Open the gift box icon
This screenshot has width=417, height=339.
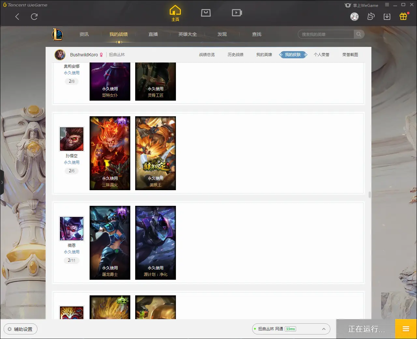click(403, 16)
